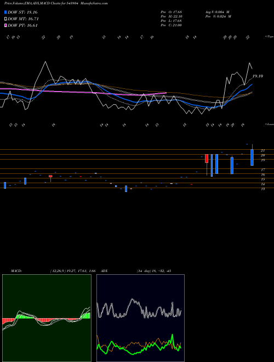Click the price axis label 17
Screen dimensions: 274x362
262,169
